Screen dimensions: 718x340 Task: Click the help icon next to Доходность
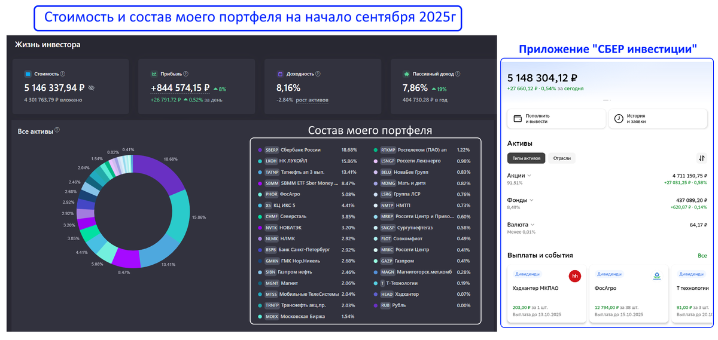click(317, 74)
